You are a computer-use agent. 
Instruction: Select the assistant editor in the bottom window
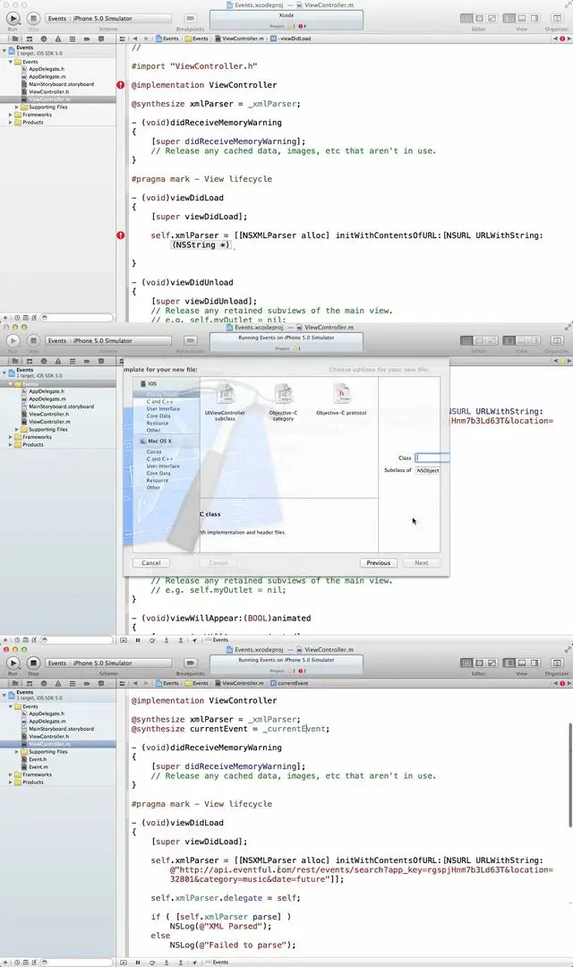(x=479, y=663)
